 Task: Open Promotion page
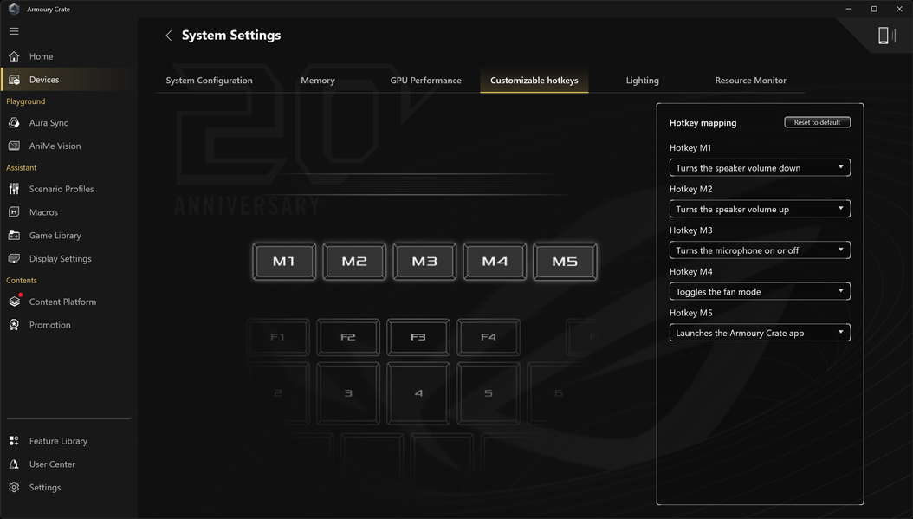(50, 325)
